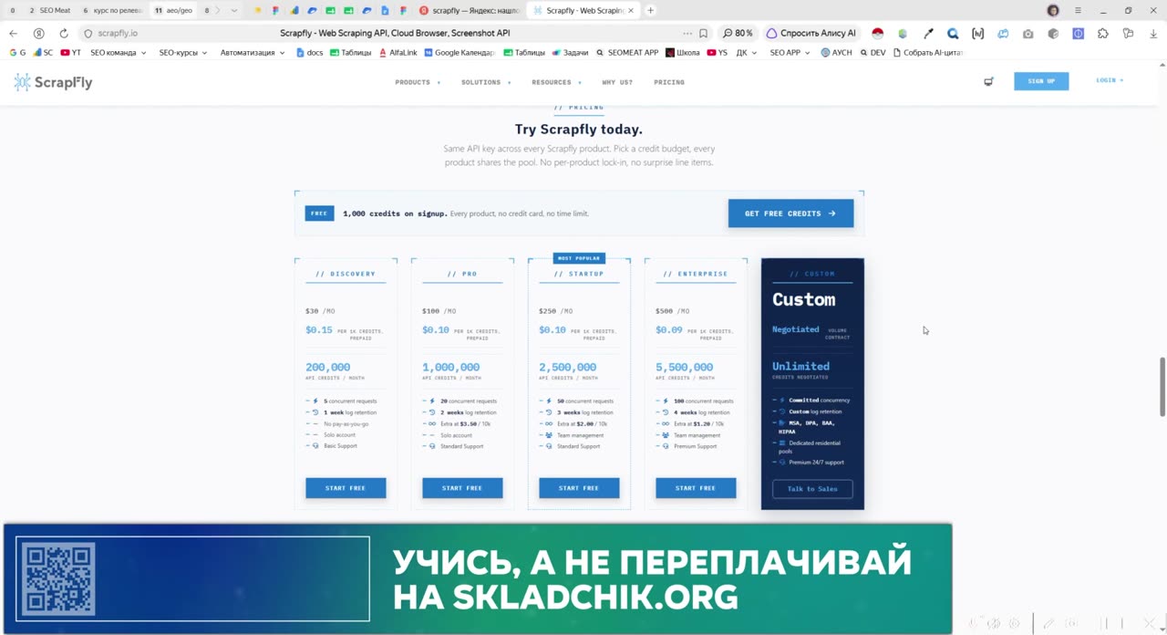The height and width of the screenshot is (635, 1167).
Task: Open the user profile avatar
Action: [1053, 10]
